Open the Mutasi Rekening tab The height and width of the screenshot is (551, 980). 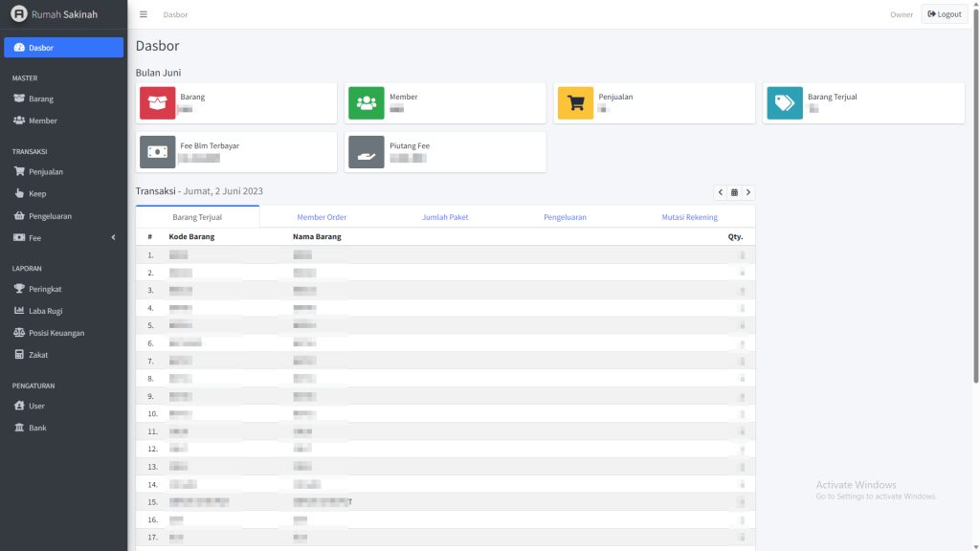(689, 217)
